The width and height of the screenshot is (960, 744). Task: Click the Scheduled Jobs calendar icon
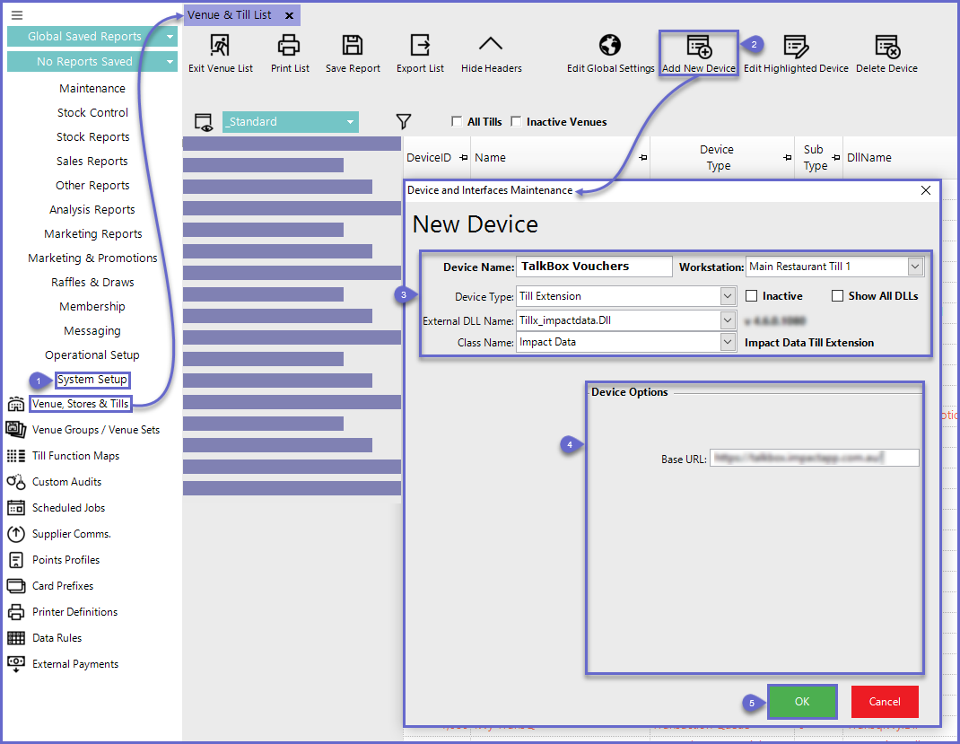tap(16, 508)
